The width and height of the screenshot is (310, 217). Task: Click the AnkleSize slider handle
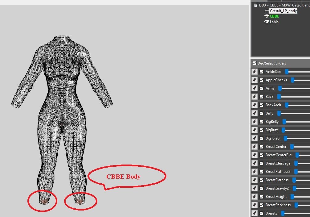point(287,72)
